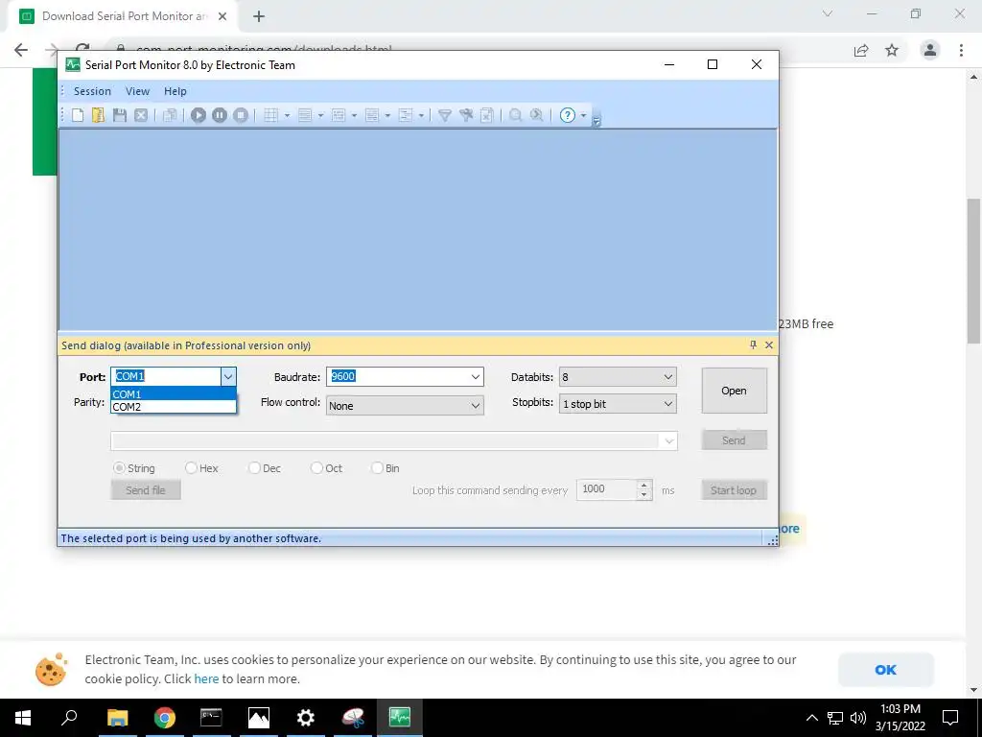Pin the Send dialog panel

(753, 345)
